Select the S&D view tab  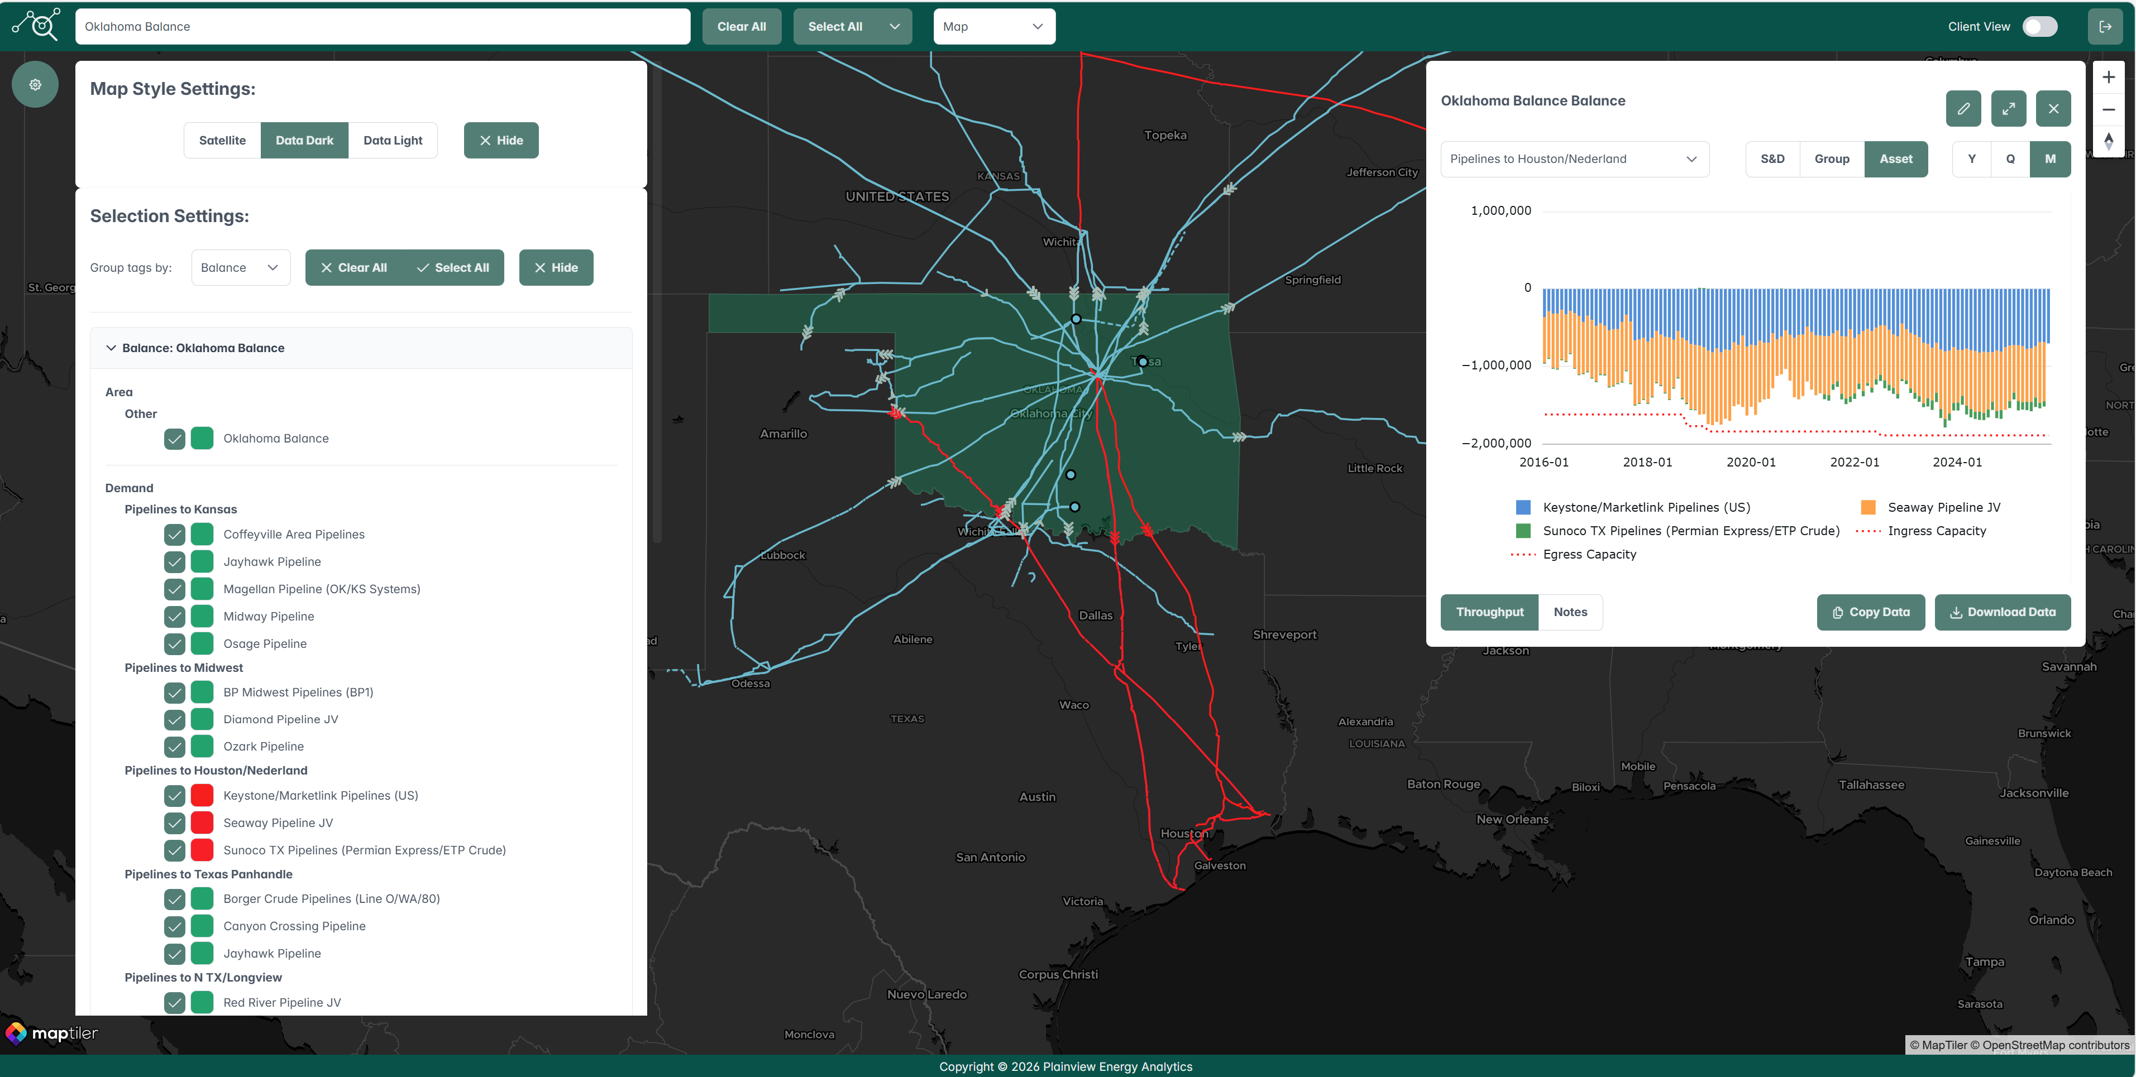tap(1772, 159)
